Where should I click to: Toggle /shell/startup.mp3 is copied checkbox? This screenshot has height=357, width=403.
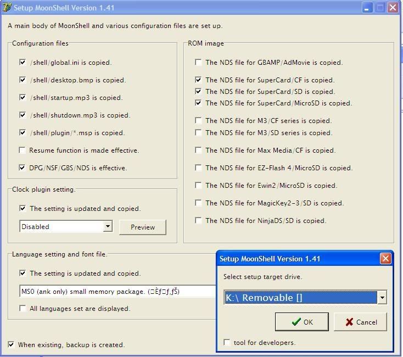[23, 97]
